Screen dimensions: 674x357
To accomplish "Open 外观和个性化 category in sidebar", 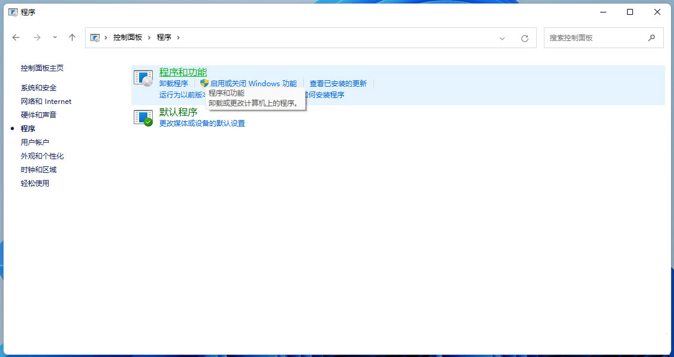I will point(42,156).
